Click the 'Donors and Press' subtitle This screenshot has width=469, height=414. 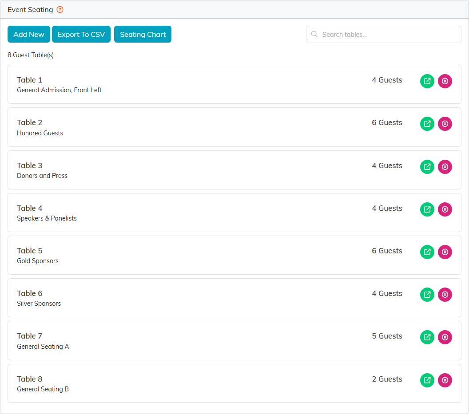(x=42, y=176)
